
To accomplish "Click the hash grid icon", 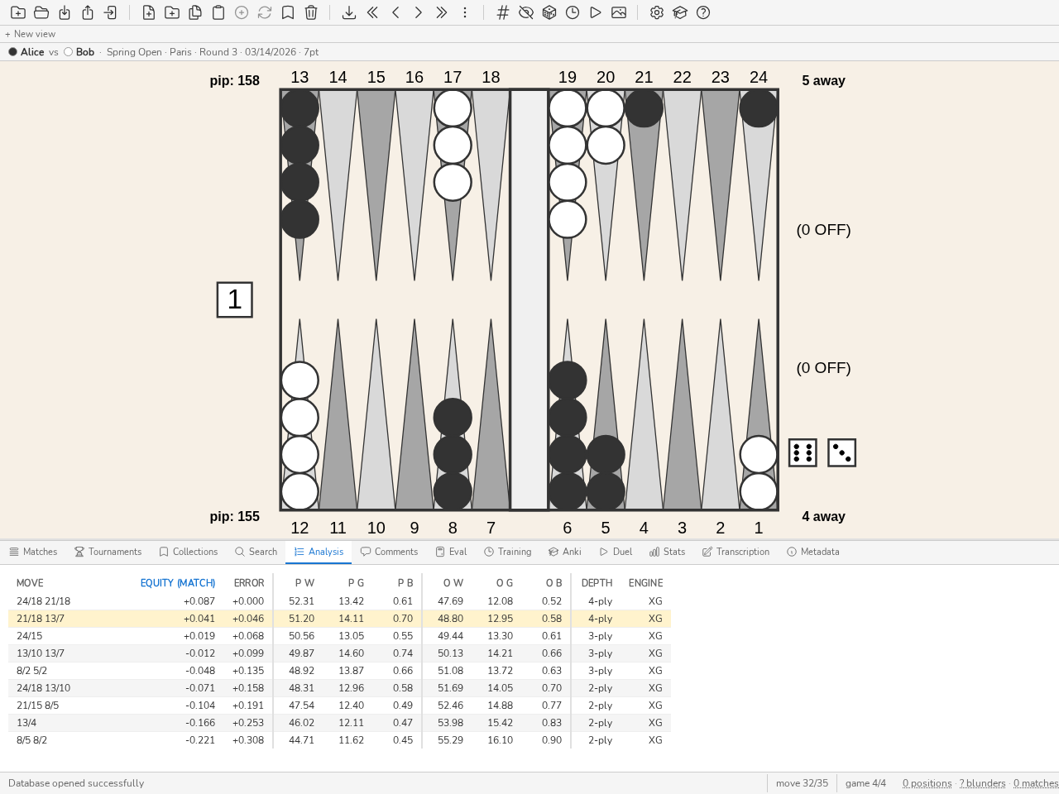I will (x=503, y=12).
